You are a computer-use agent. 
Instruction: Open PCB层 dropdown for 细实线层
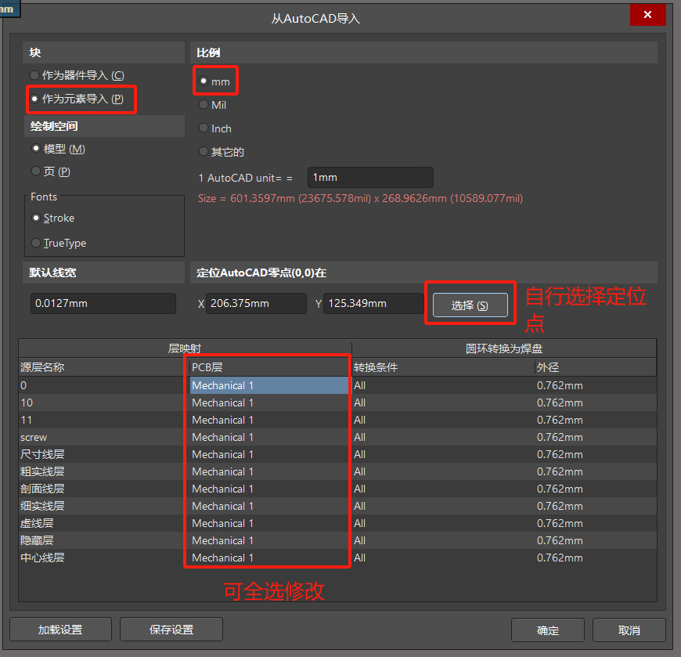tap(269, 506)
